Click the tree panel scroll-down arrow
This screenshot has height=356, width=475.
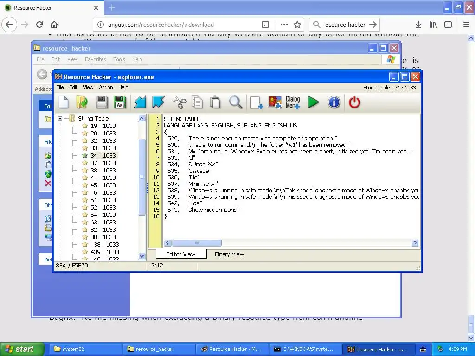[142, 256]
